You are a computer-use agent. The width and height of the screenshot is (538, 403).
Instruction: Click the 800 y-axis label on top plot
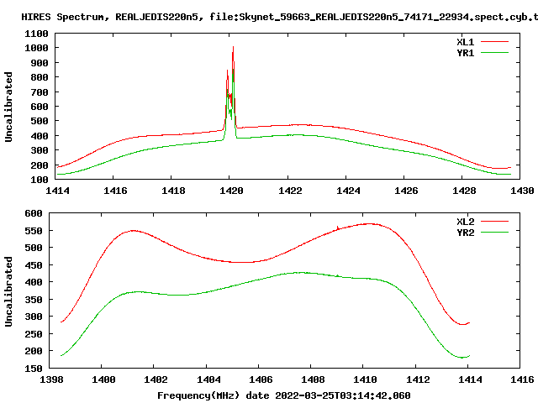point(40,77)
